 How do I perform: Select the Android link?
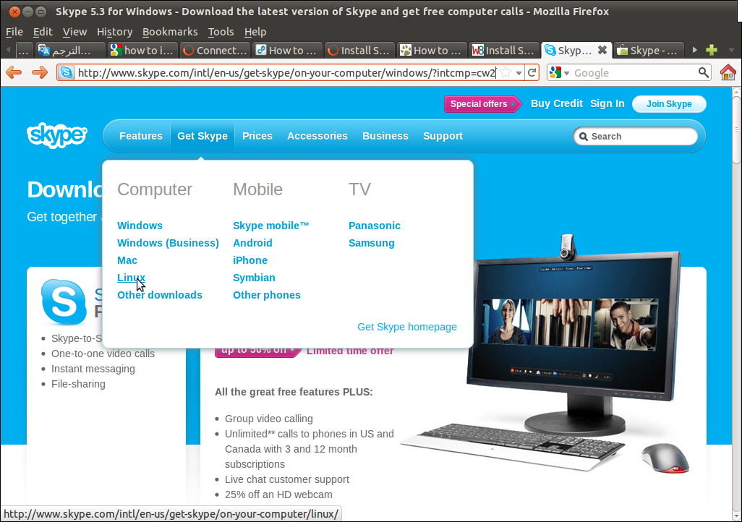pyautogui.click(x=252, y=243)
